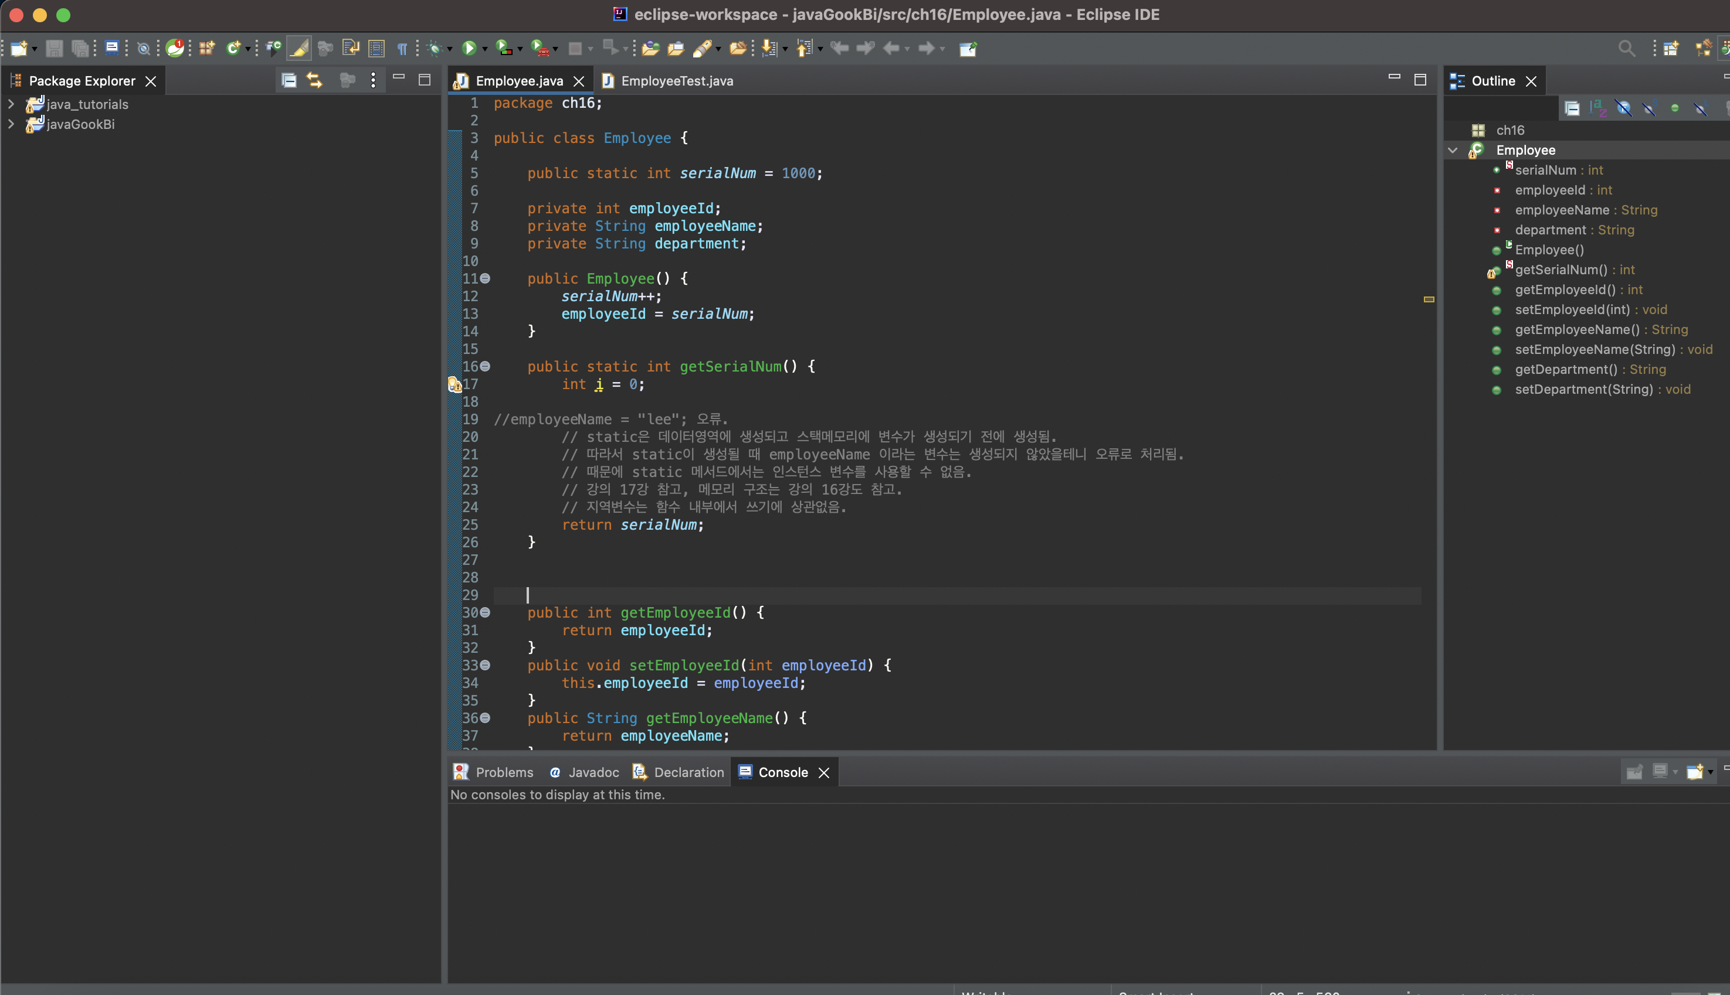Click the green Run button in toolbar
The height and width of the screenshot is (995, 1730).
469,48
